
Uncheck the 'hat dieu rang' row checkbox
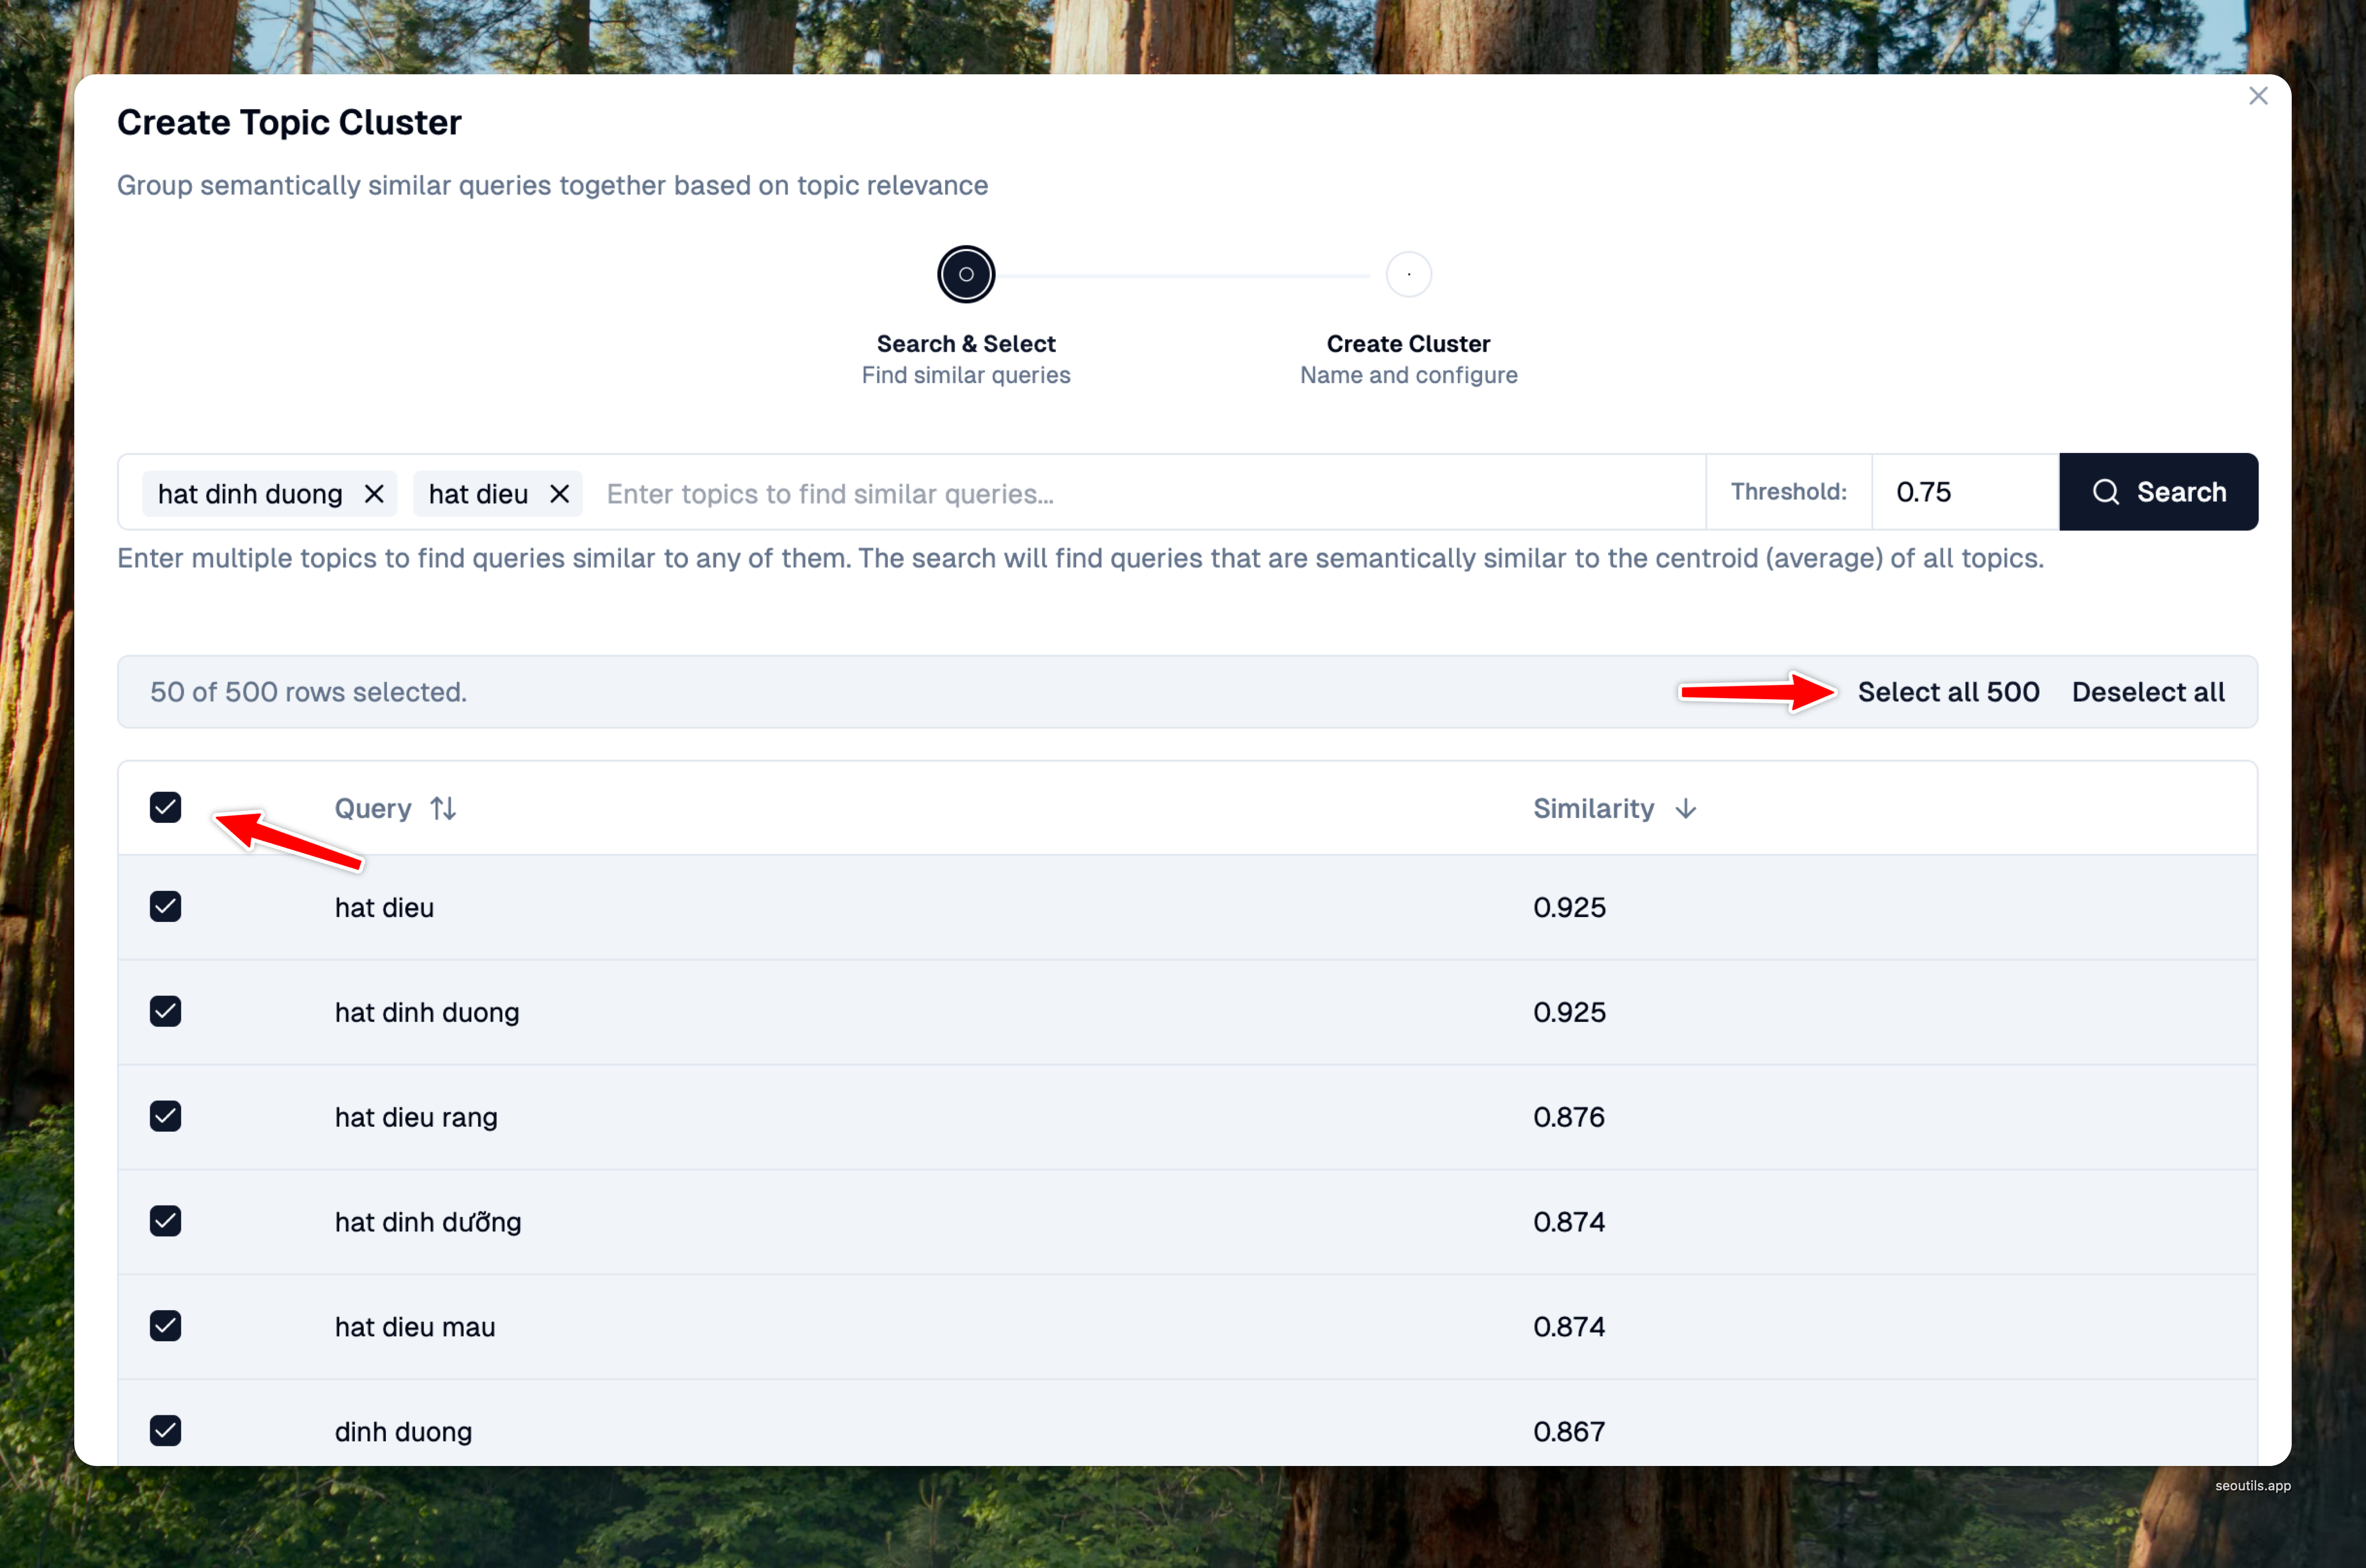[x=166, y=1116]
